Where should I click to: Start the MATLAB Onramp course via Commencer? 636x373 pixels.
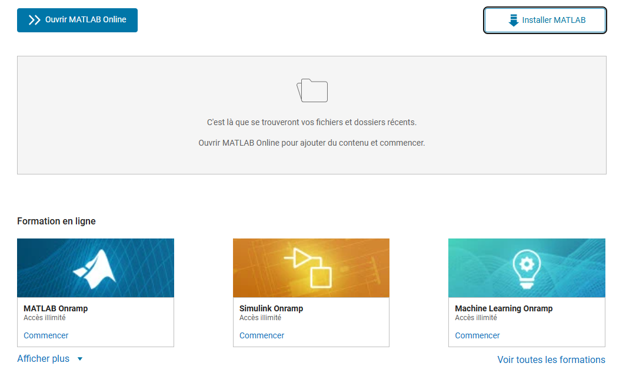tap(46, 335)
